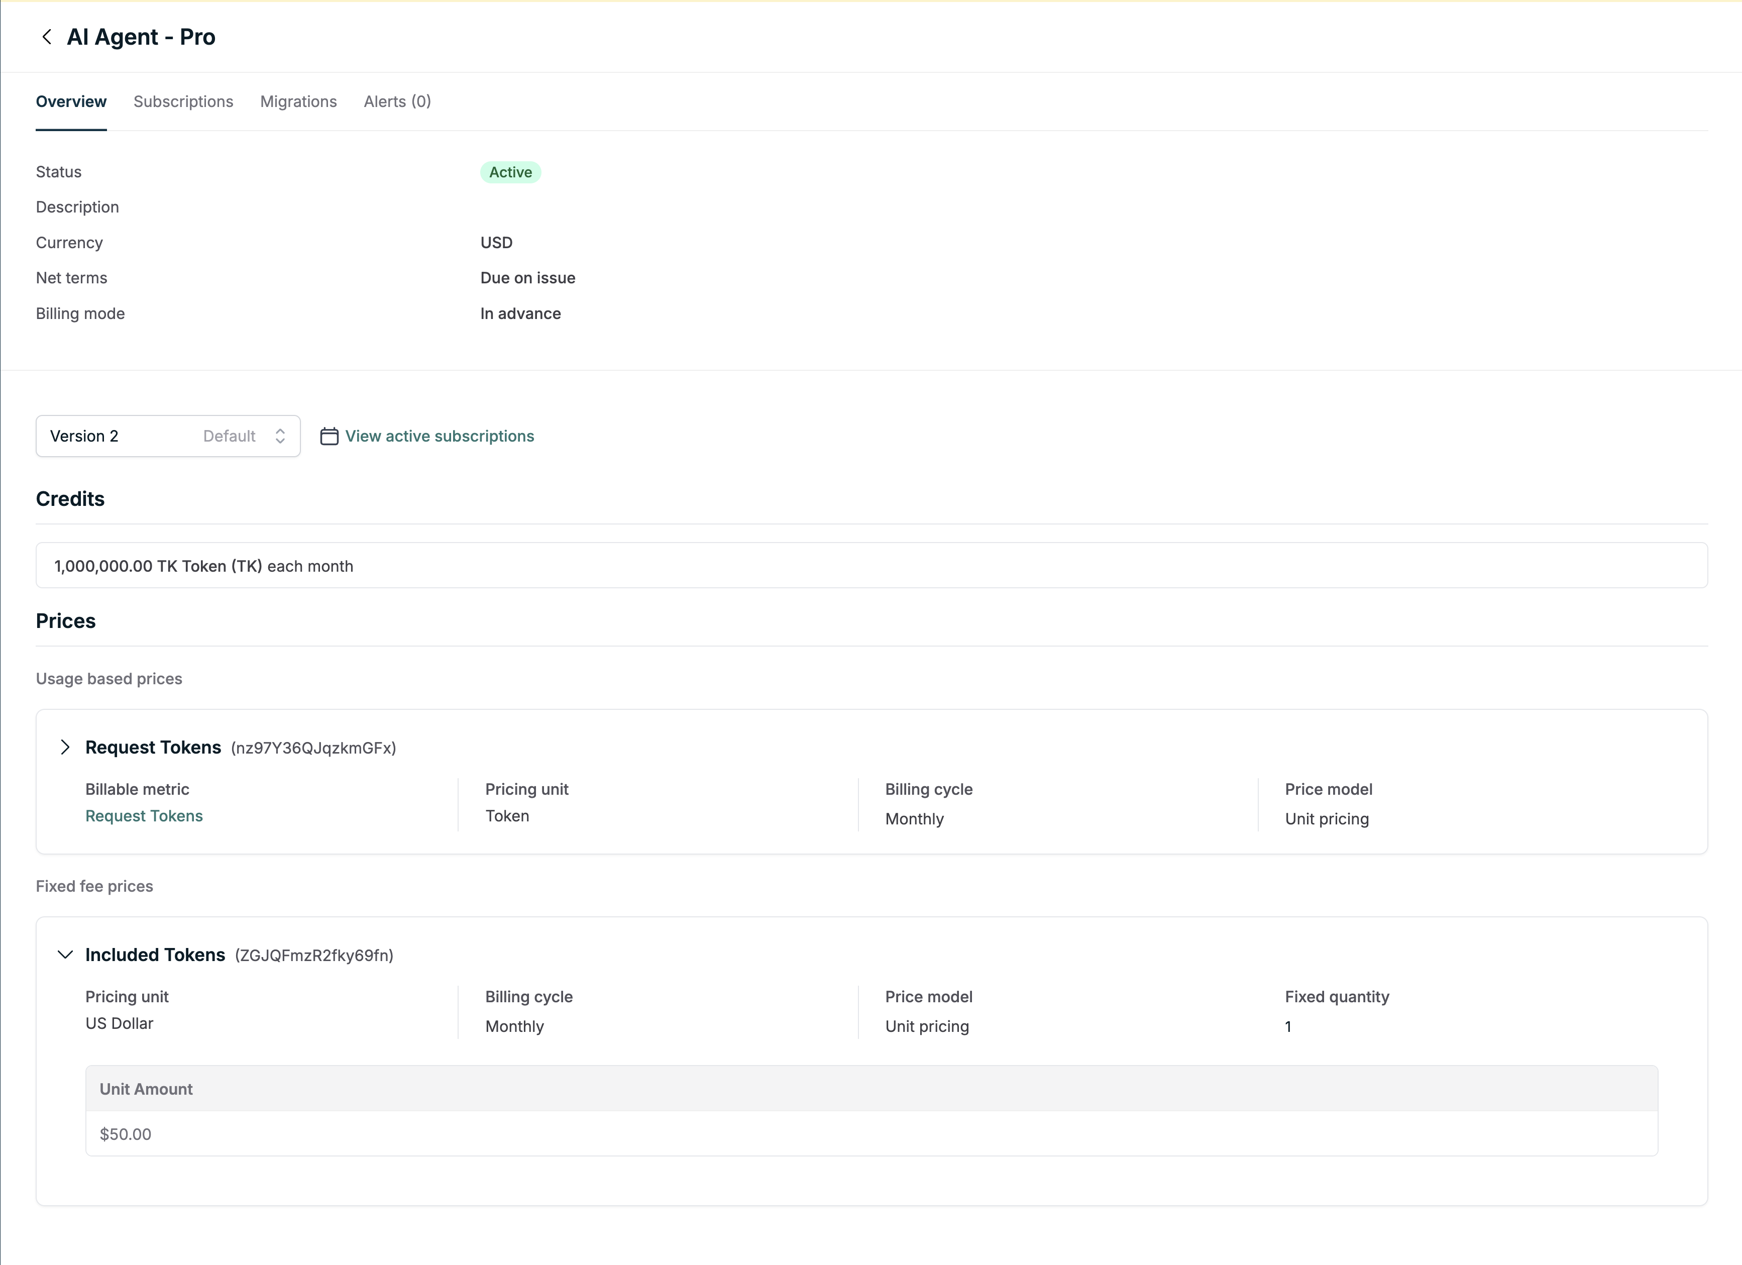Switch to the Overview tab
The width and height of the screenshot is (1742, 1265).
click(x=71, y=101)
